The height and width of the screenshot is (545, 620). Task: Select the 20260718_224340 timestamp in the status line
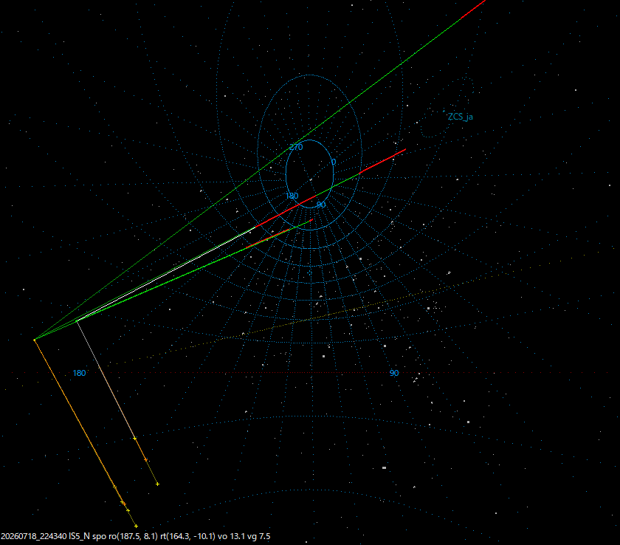tap(34, 536)
